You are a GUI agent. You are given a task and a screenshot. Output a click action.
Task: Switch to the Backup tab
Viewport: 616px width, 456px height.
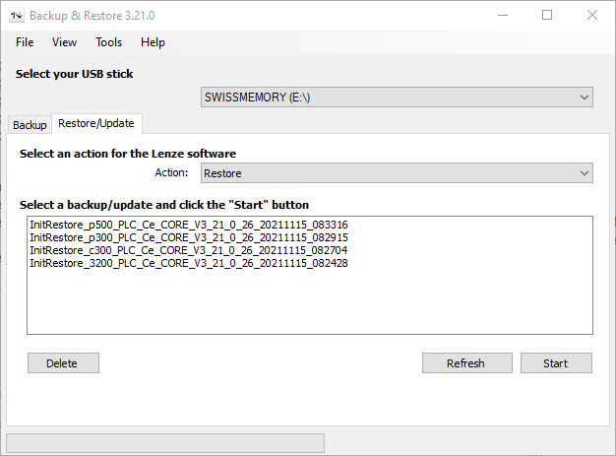[x=30, y=125]
